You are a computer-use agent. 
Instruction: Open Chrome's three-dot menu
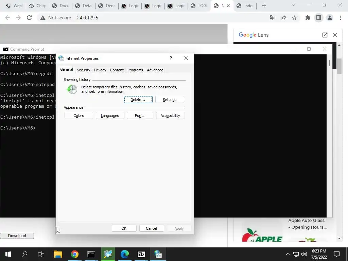[x=341, y=18]
